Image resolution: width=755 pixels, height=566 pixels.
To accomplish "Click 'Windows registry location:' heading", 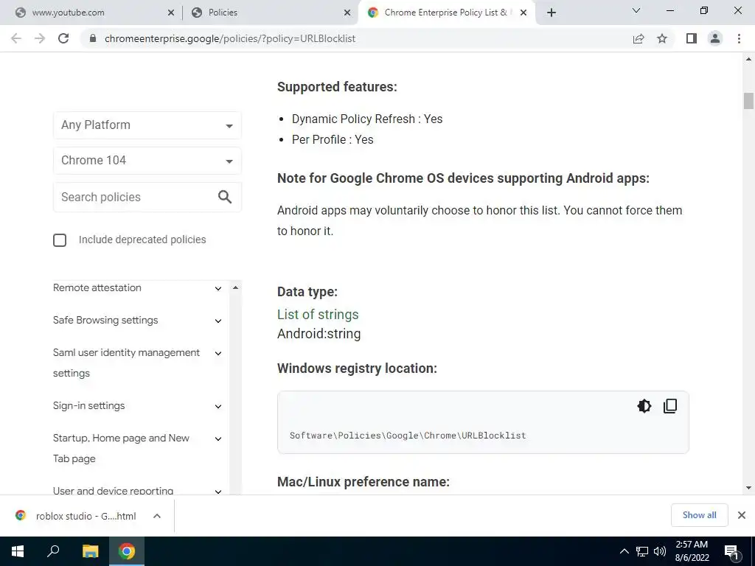I will click(358, 368).
